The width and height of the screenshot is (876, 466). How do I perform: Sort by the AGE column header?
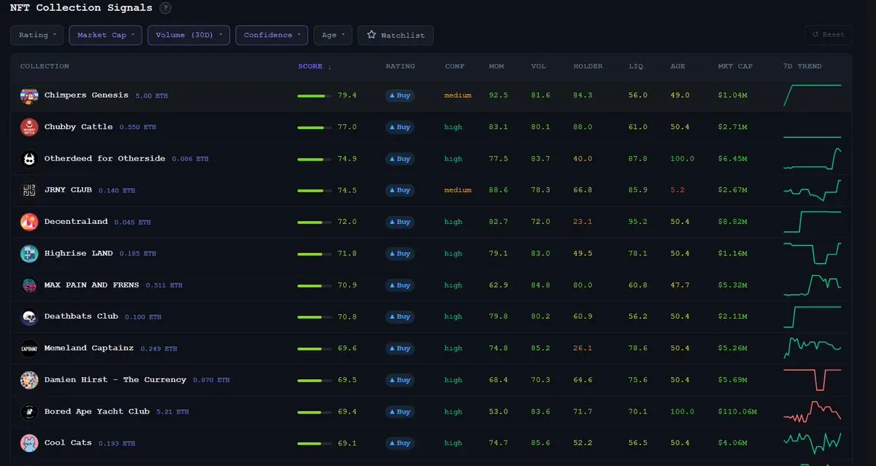(678, 66)
